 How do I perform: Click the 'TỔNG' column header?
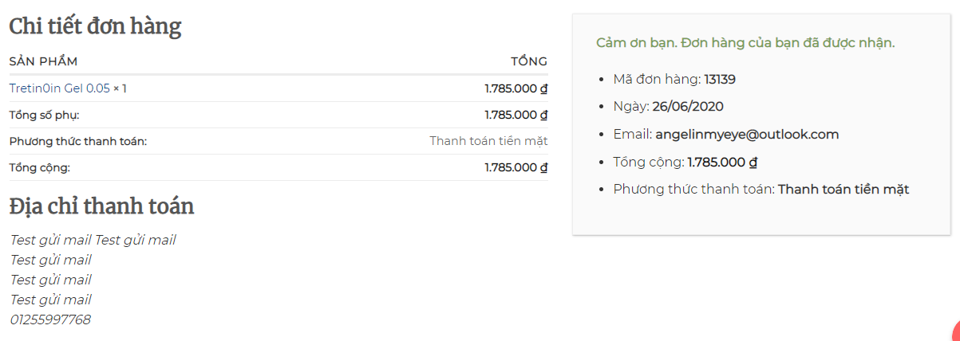pos(529,61)
